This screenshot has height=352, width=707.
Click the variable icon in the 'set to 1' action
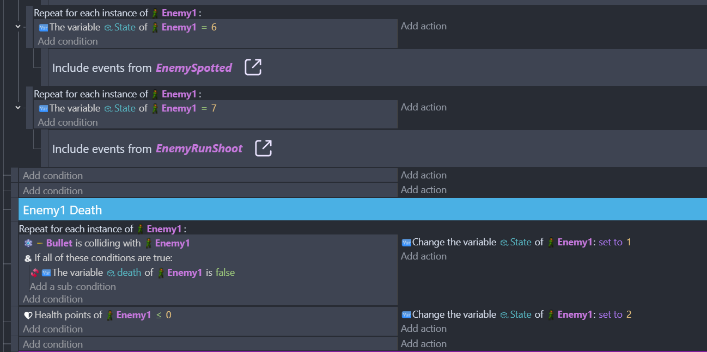tap(406, 243)
